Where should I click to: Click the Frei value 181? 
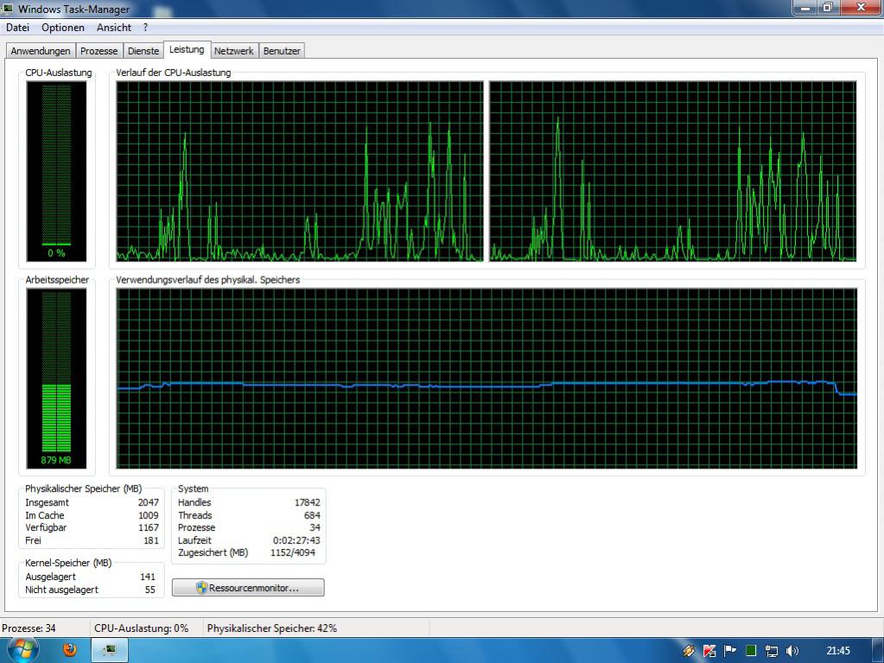click(x=151, y=540)
